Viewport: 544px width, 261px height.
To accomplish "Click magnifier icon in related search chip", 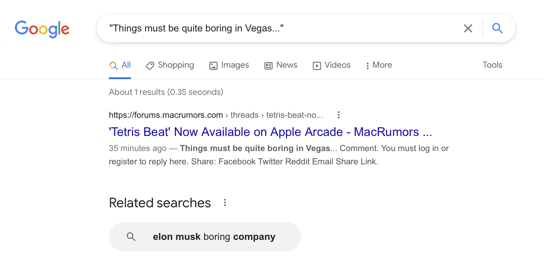I will (131, 237).
